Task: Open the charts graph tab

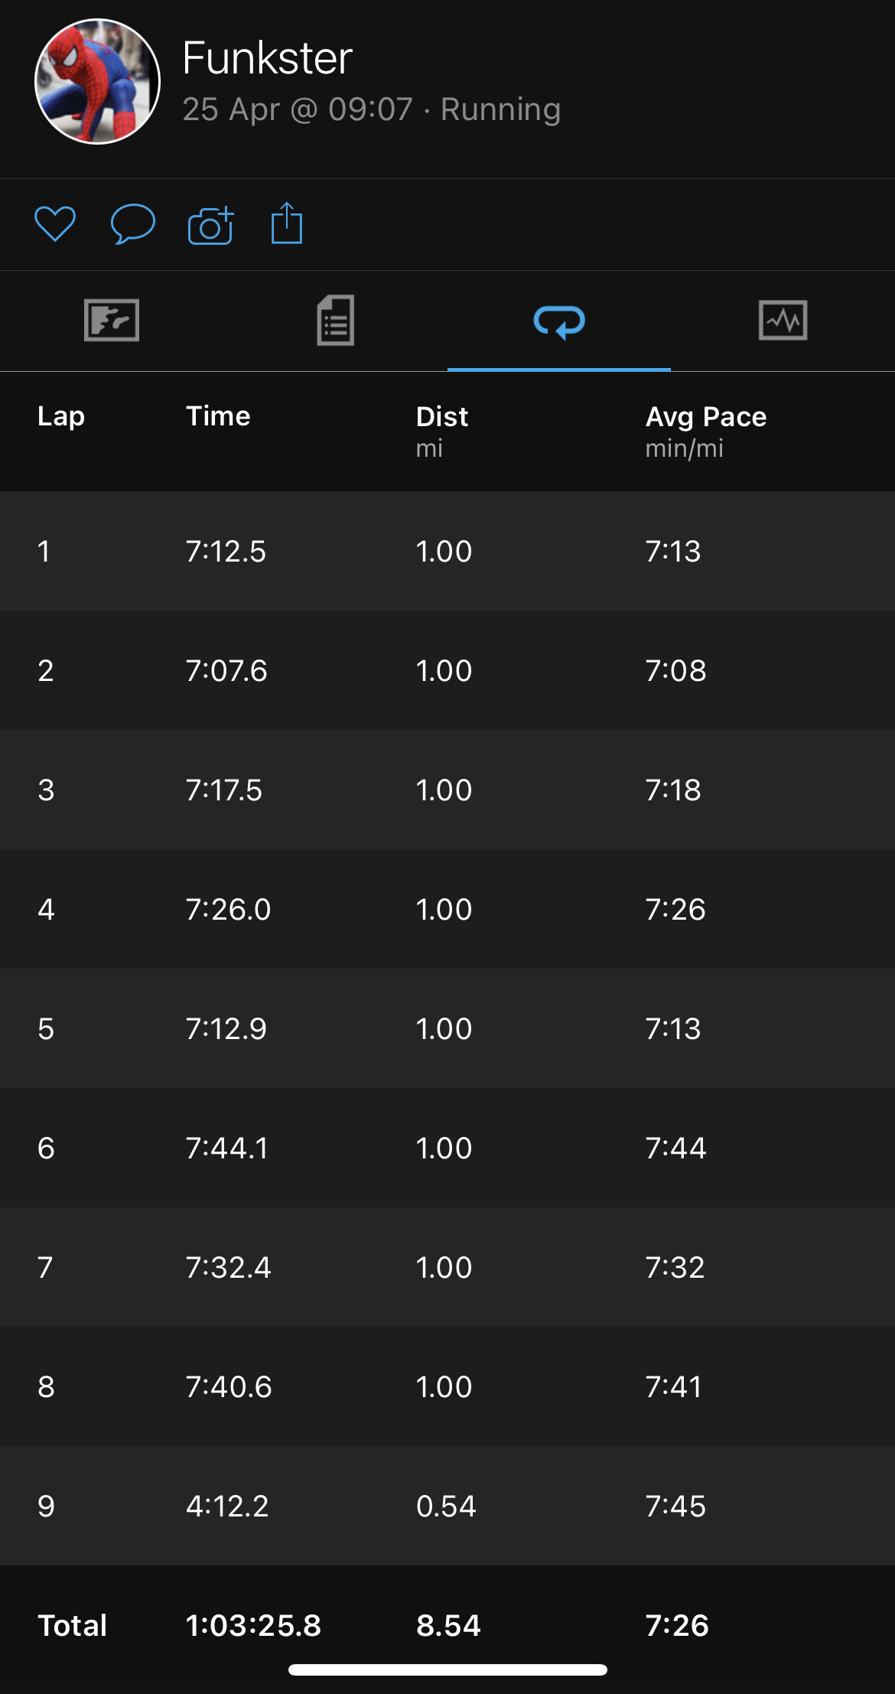Action: coord(783,320)
